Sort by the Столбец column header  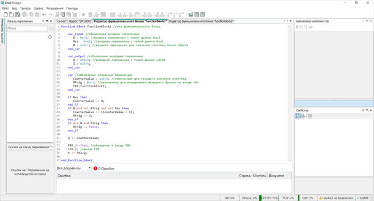tap(259, 175)
